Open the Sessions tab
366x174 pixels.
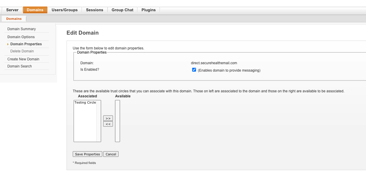coord(95,10)
